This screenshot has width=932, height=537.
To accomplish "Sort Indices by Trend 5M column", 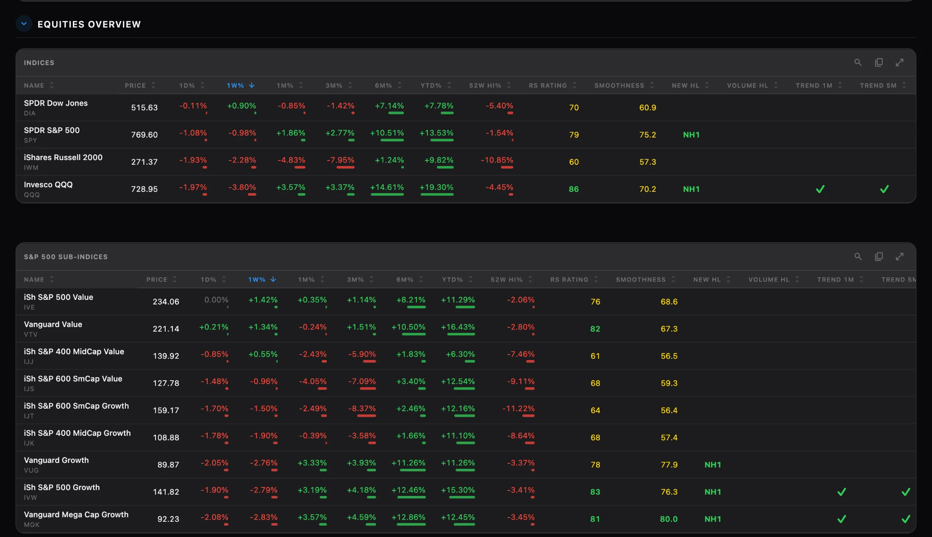I will (883, 85).
